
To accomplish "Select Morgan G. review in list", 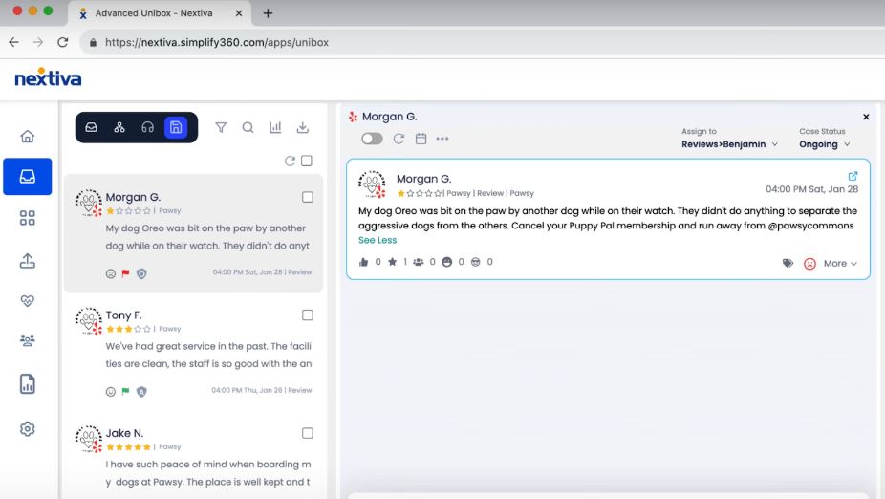I will point(193,233).
